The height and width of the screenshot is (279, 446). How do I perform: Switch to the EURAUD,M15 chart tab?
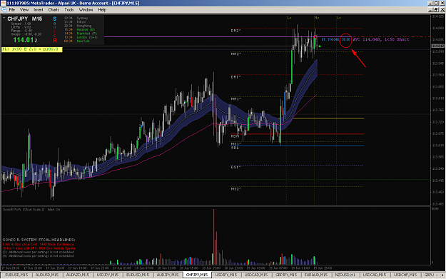coord(315,275)
